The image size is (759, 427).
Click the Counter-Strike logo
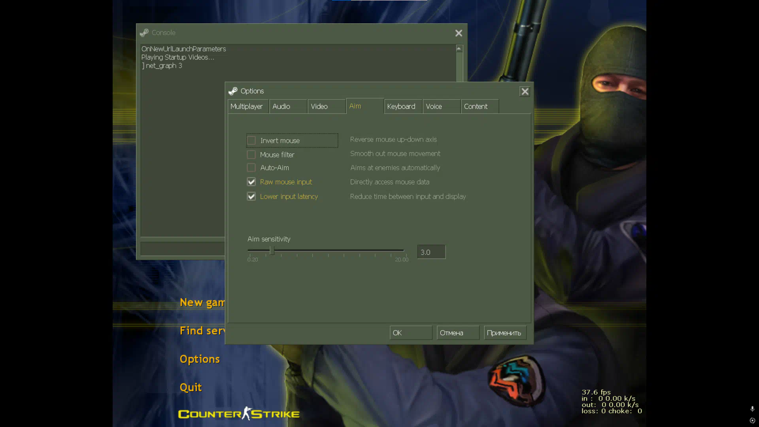coord(239,414)
